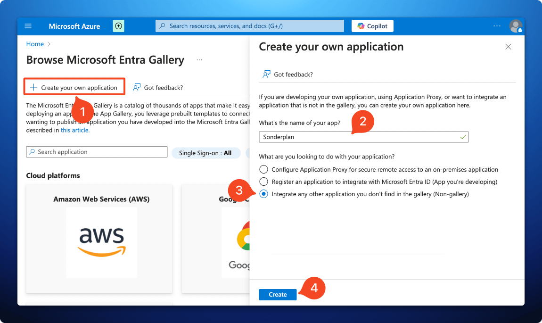Click the green arrow icon beside Microsoft Azure

[x=118, y=26]
